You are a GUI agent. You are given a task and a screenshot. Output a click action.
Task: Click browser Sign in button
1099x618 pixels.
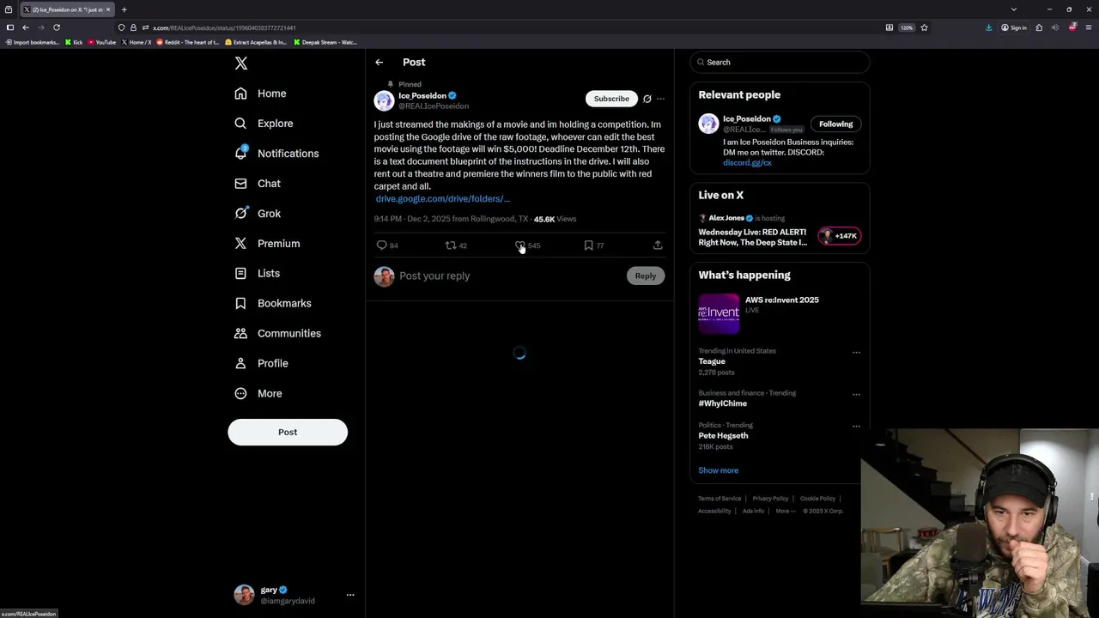coord(1014,27)
